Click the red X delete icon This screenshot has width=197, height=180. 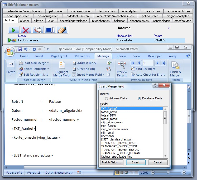coord(26,30)
